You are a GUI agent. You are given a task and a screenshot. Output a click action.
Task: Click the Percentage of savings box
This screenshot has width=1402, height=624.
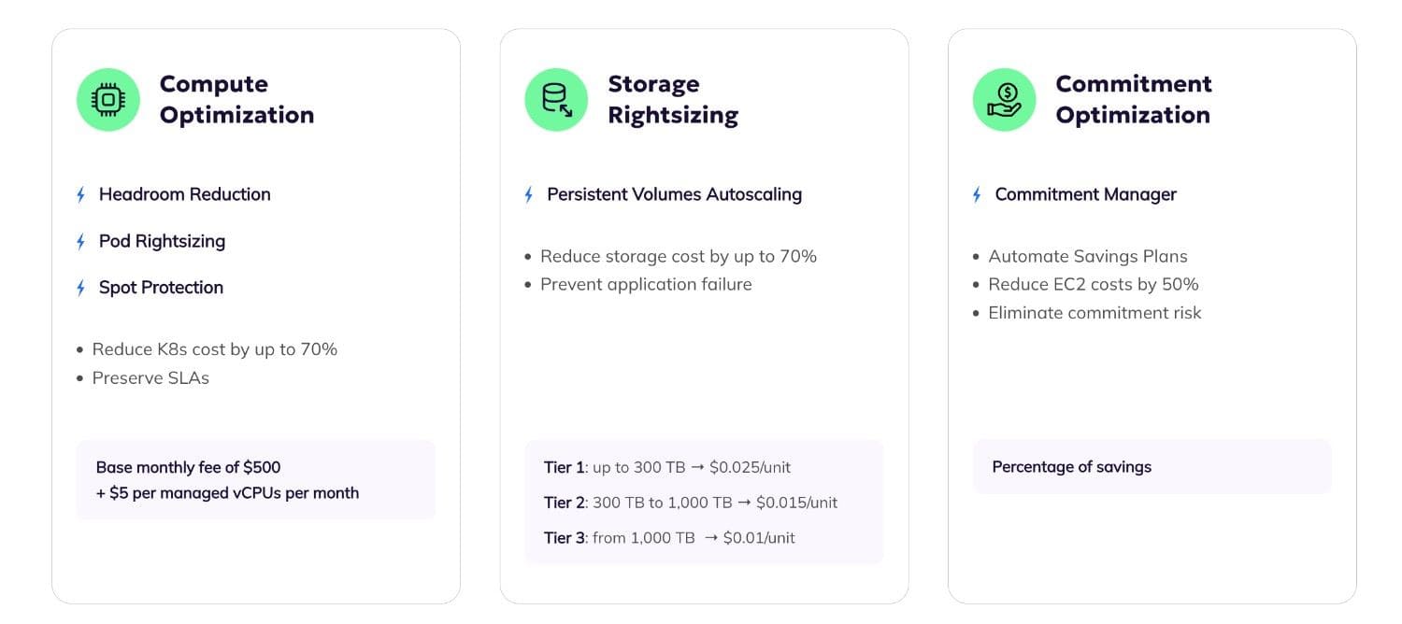[x=1152, y=467]
